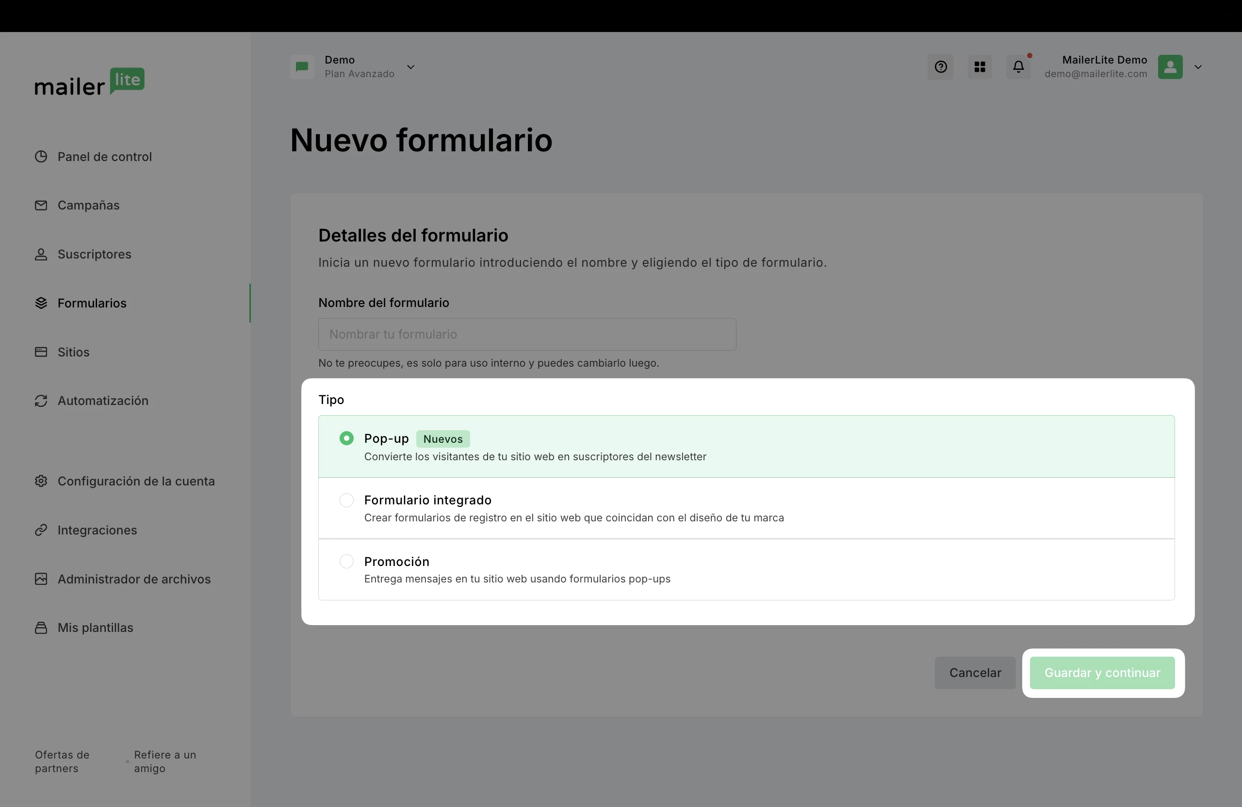Click the Configuración de la cuenta gear icon
Image resolution: width=1242 pixels, height=807 pixels.
pyautogui.click(x=41, y=481)
